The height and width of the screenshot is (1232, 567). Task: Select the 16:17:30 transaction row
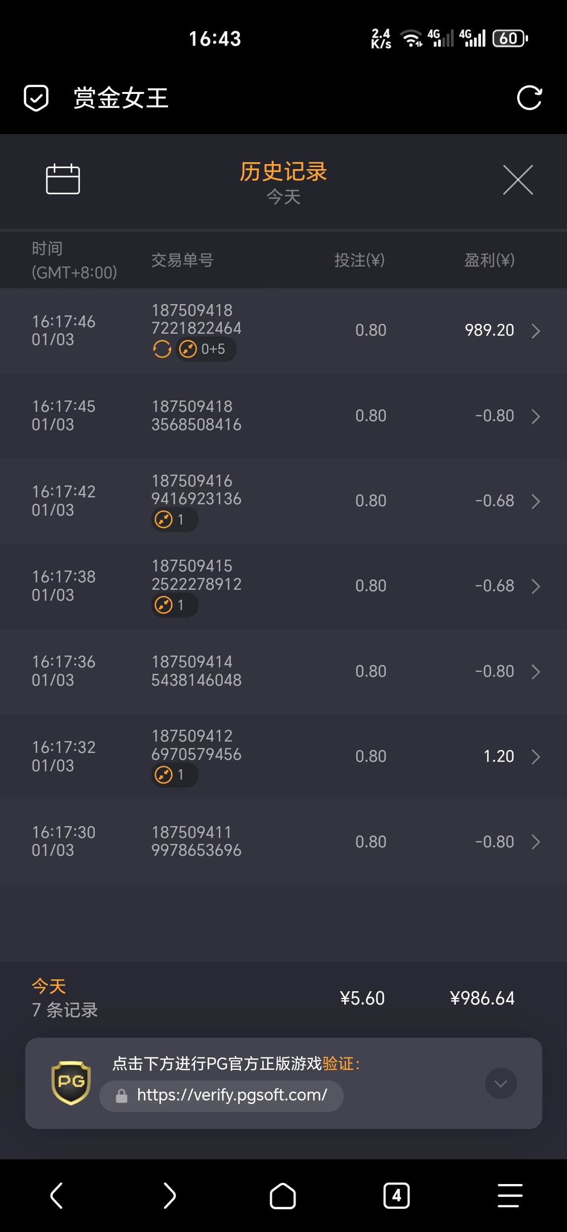(283, 841)
